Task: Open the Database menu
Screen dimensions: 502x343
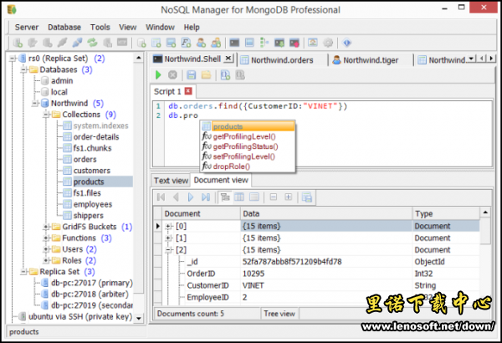Action: pyautogui.click(x=64, y=28)
